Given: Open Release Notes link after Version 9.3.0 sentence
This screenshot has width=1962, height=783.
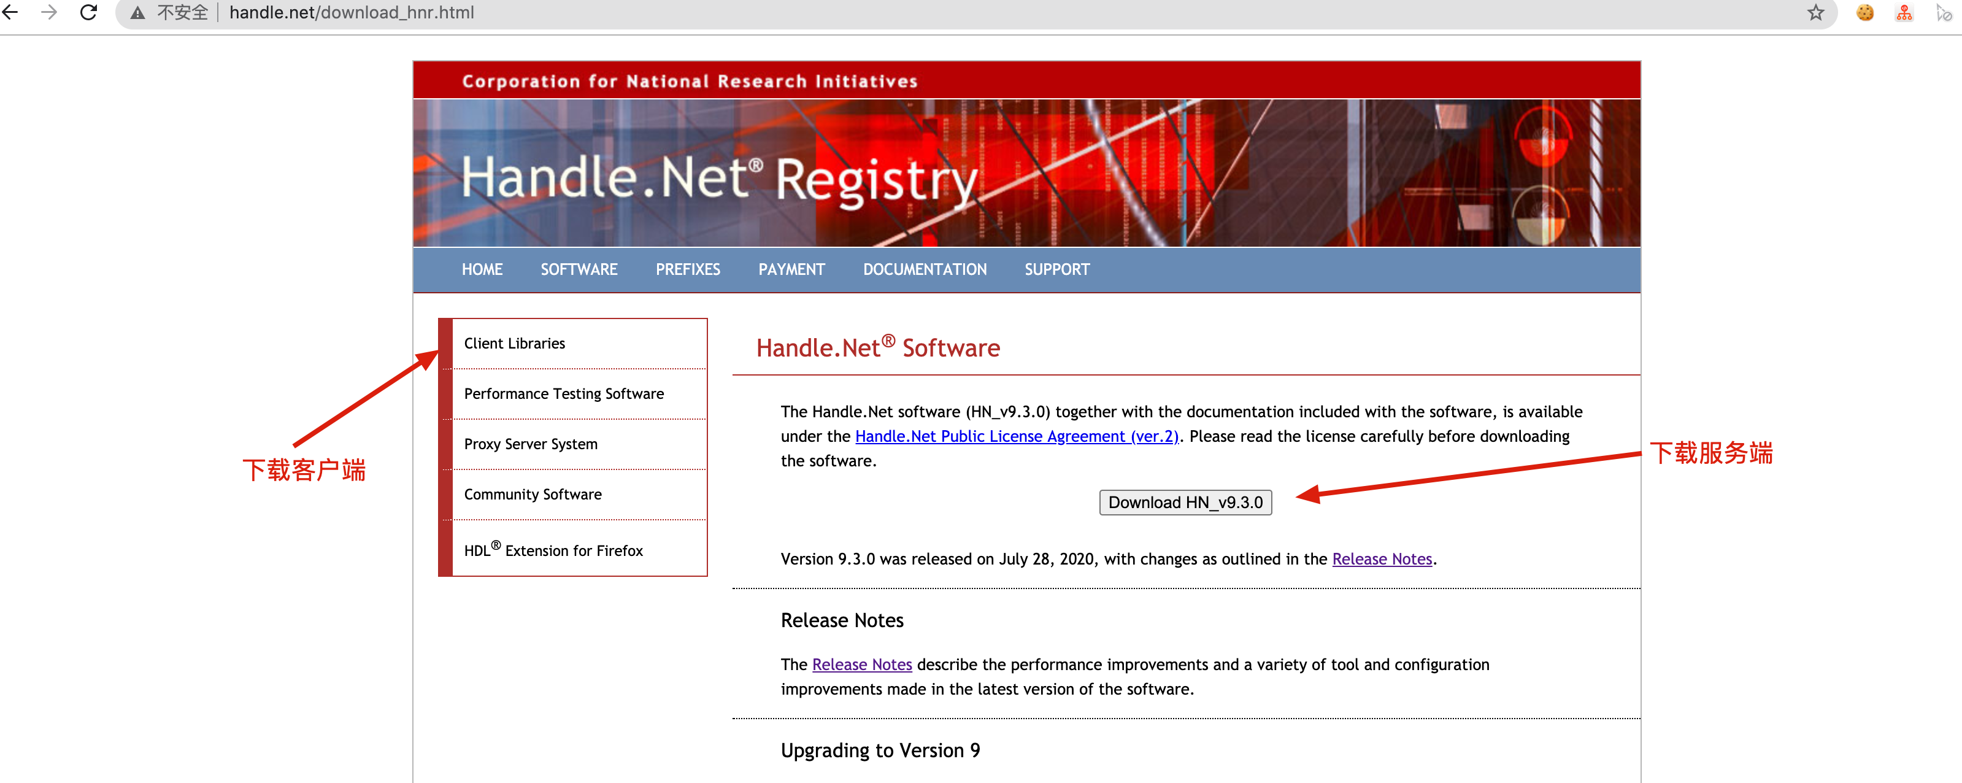Looking at the screenshot, I should (1382, 559).
